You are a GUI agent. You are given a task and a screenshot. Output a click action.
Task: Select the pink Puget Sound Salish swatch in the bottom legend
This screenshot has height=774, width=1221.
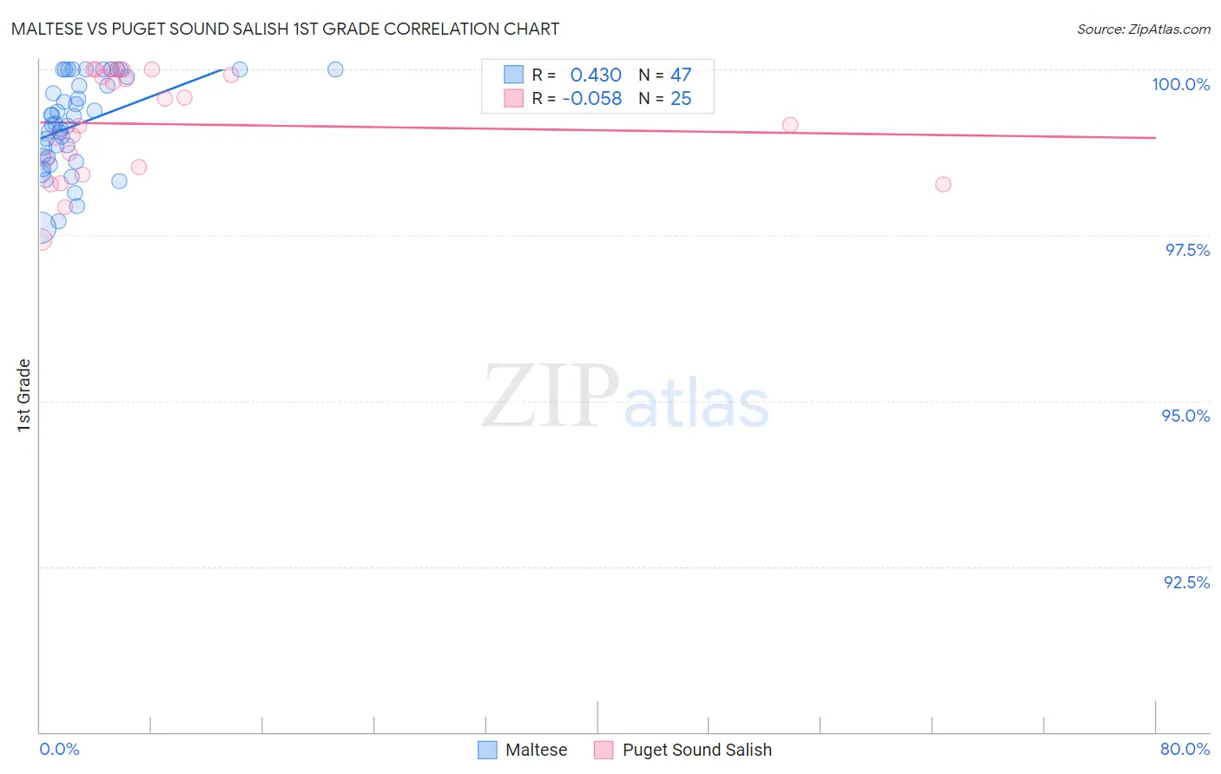pyautogui.click(x=604, y=750)
